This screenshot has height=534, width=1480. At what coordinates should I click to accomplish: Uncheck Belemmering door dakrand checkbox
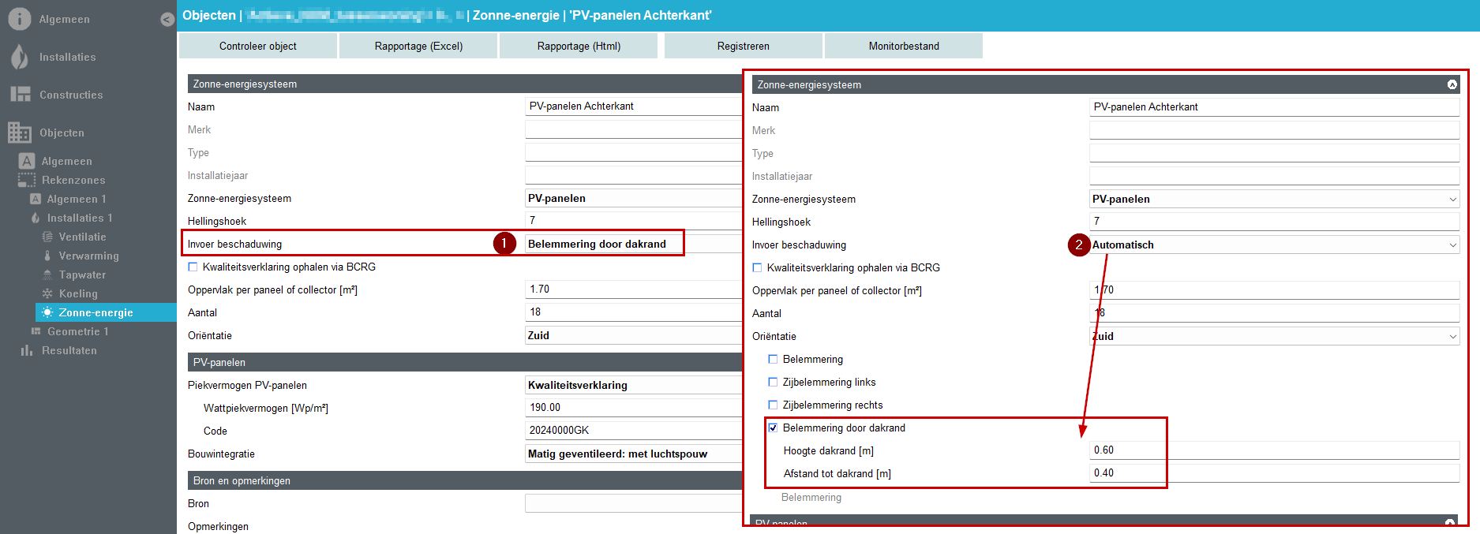coord(773,428)
